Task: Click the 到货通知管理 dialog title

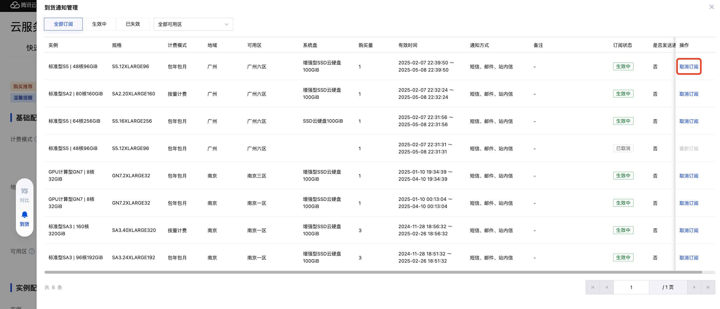Action: coord(61,7)
